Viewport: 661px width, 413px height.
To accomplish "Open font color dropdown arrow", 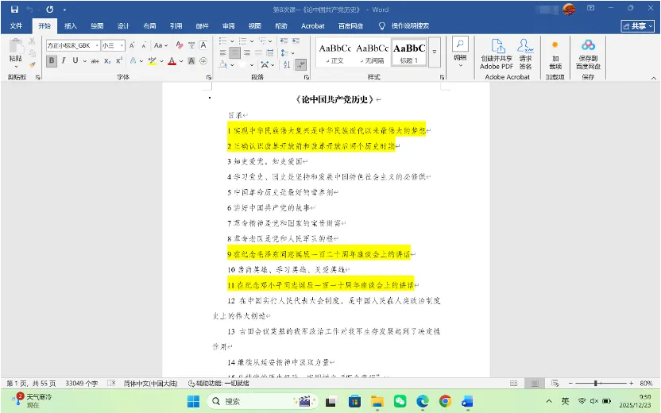I will (x=181, y=61).
